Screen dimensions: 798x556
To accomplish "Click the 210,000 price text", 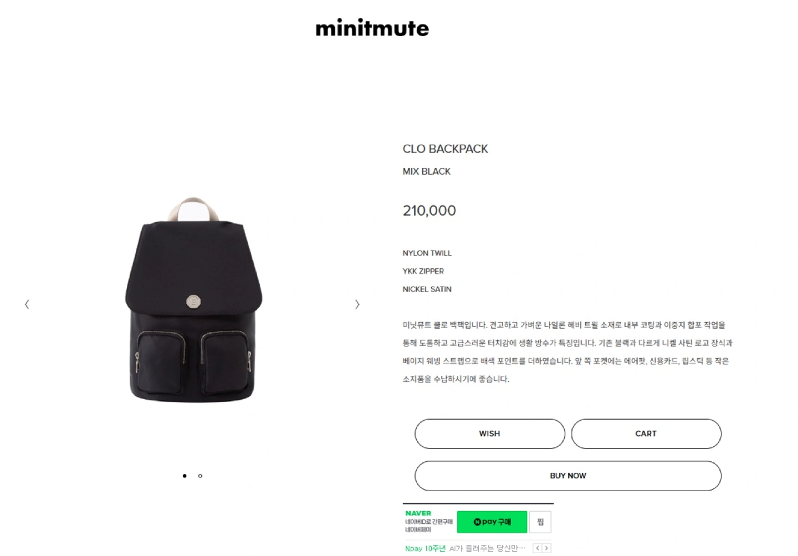I will click(429, 211).
